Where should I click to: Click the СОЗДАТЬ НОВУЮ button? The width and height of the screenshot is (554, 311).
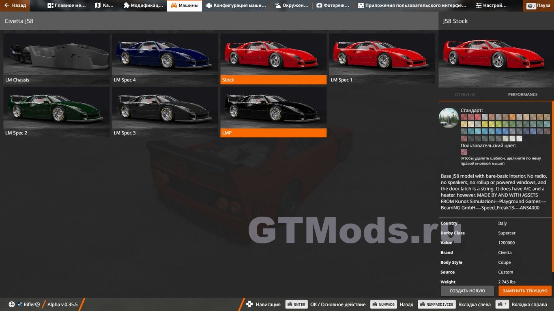point(467,291)
